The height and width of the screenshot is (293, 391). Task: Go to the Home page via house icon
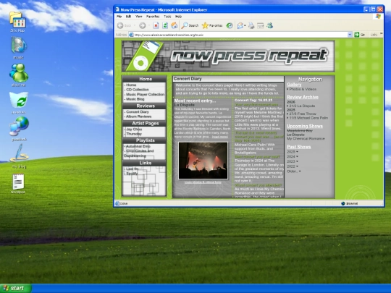click(174, 25)
